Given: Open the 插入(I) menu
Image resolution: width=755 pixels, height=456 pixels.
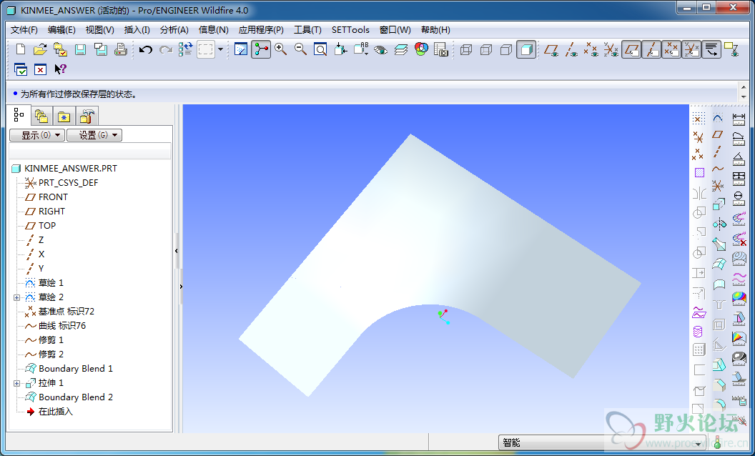Looking at the screenshot, I should (137, 30).
